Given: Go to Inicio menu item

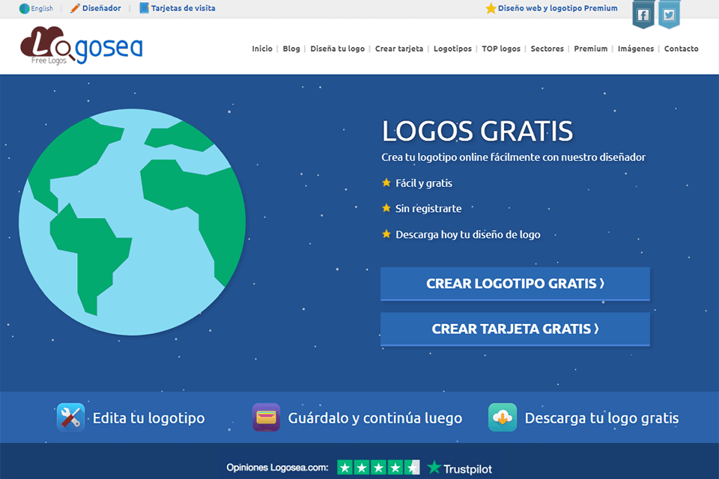Looking at the screenshot, I should click(x=262, y=49).
